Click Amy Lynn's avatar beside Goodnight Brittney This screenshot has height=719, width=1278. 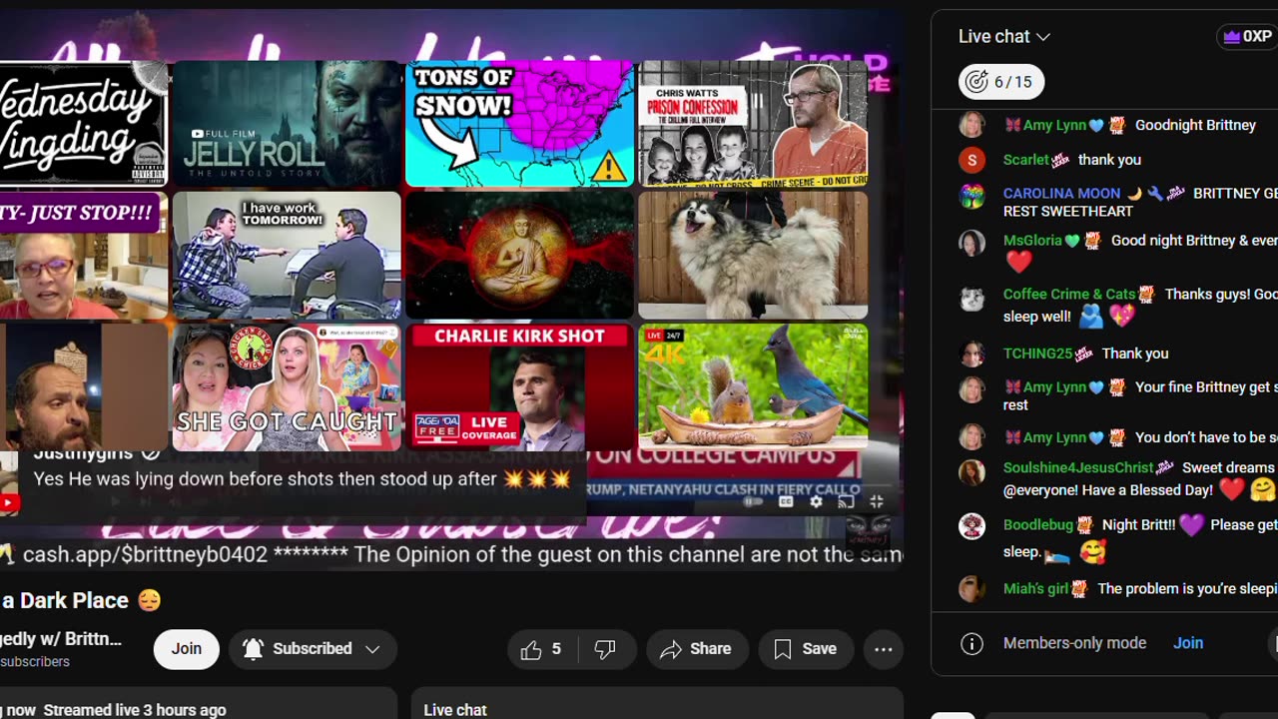coord(971,125)
